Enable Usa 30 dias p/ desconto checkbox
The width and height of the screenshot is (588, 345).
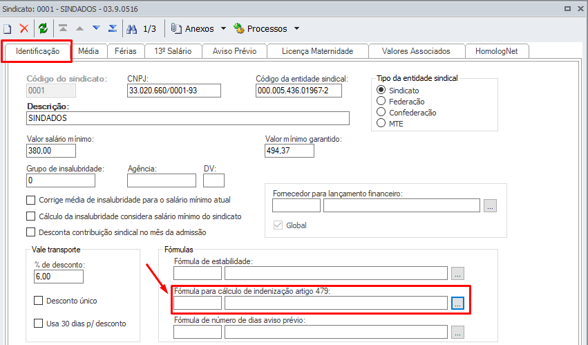(38, 324)
